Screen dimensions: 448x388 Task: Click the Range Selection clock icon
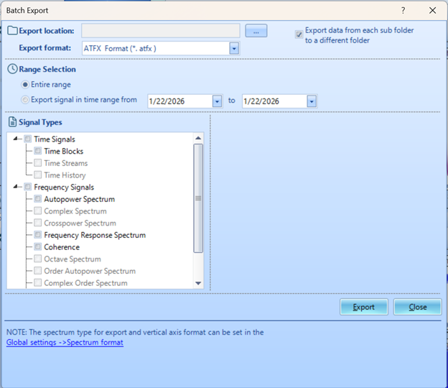coord(13,70)
